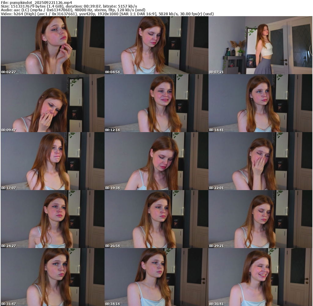The image size is (313, 306).
Task: Click the Size and duration info line
Action: pos(69,6)
